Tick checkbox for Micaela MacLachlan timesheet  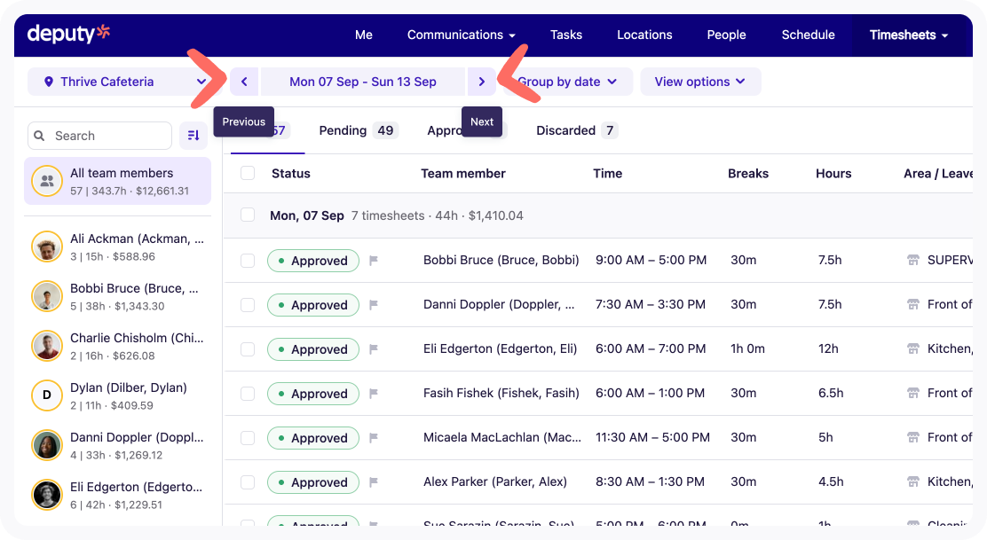coord(248,437)
